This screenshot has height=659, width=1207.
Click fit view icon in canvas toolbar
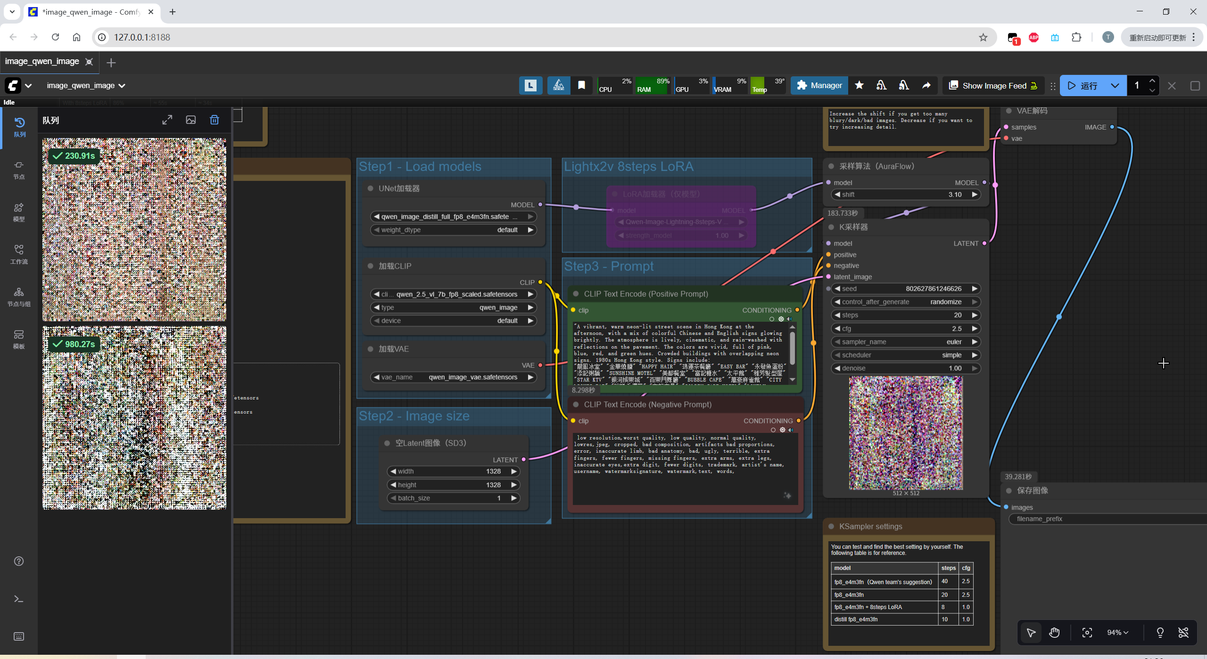coord(1087,633)
